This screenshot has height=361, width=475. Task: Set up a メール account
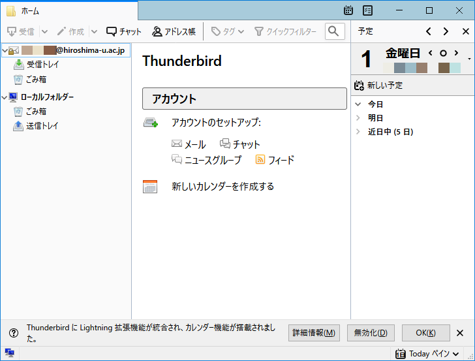click(189, 144)
